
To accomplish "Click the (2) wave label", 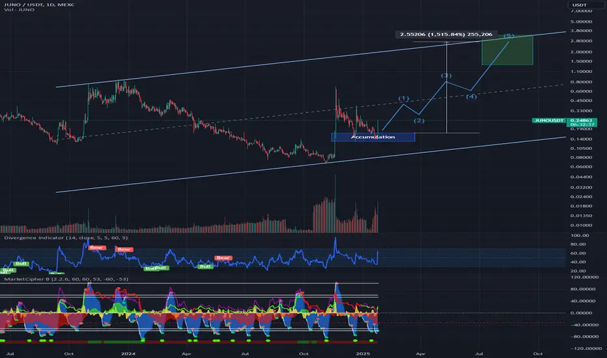I will coord(419,121).
